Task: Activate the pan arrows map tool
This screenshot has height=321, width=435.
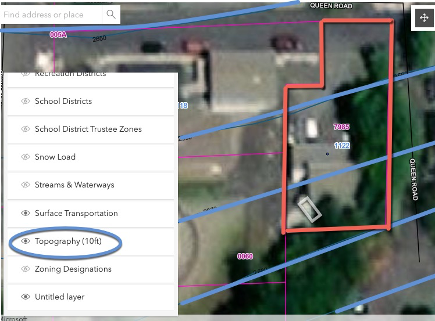Action: click(x=423, y=18)
